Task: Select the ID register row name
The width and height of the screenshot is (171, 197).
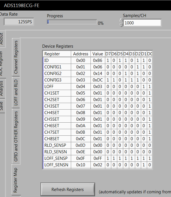Action: point(57,60)
